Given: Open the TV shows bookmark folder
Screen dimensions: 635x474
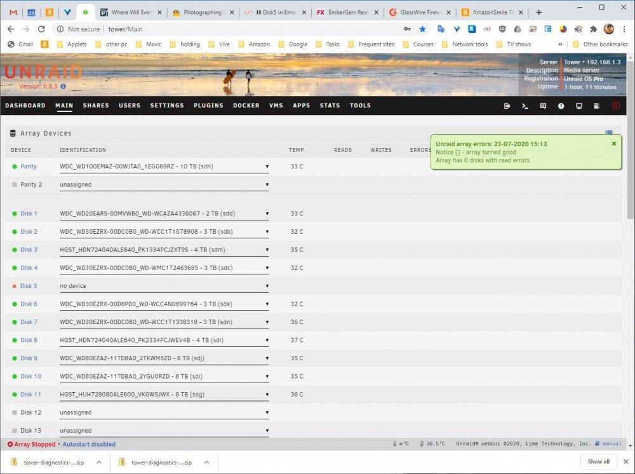Looking at the screenshot, I should coord(514,44).
